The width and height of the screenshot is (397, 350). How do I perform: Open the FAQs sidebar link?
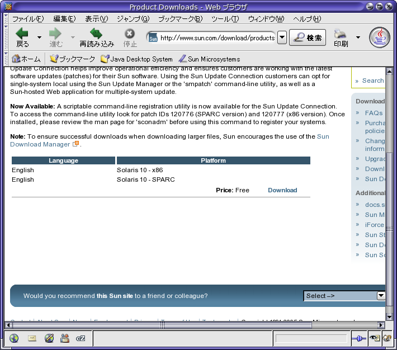[374, 113]
